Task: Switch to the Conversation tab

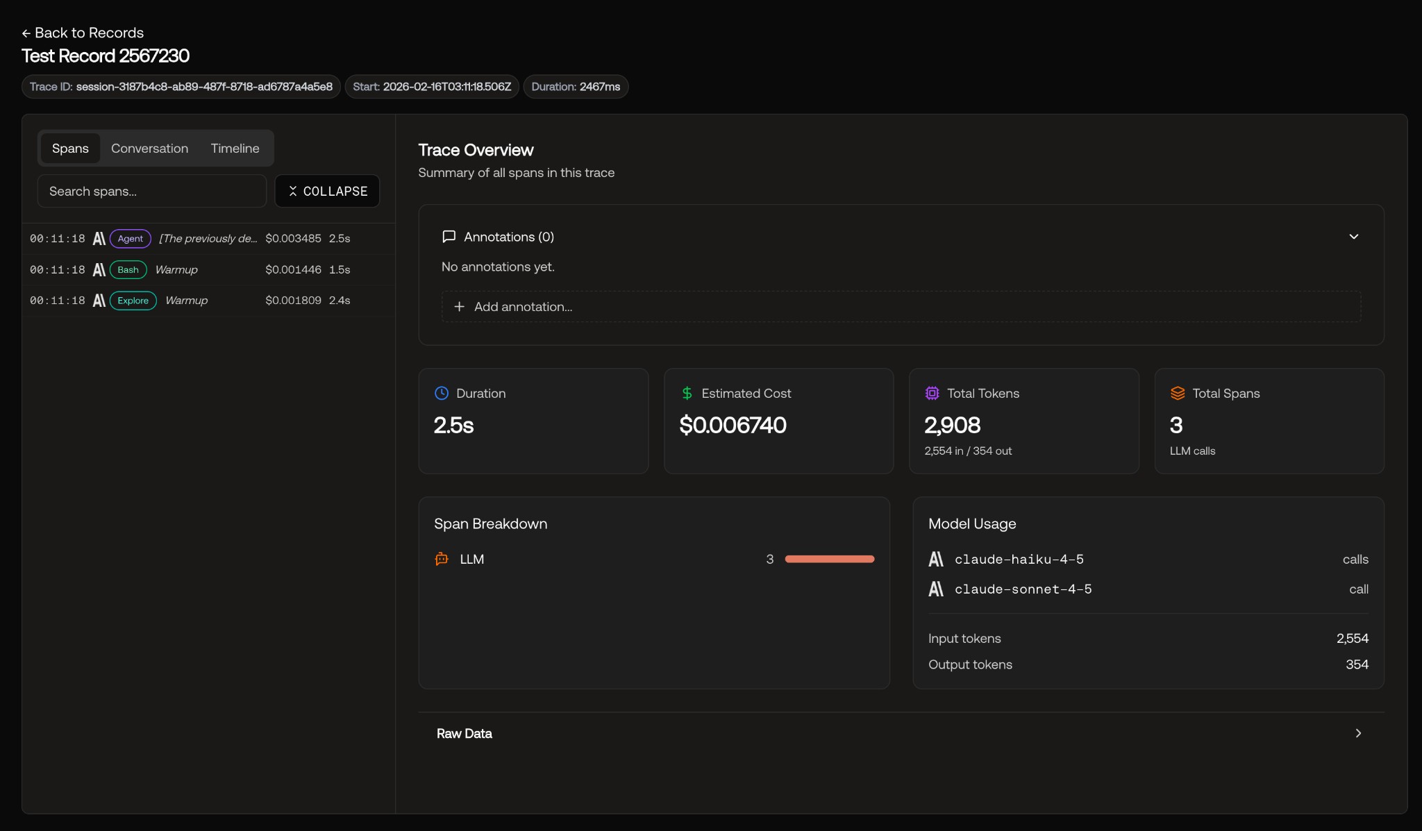Action: (149, 148)
